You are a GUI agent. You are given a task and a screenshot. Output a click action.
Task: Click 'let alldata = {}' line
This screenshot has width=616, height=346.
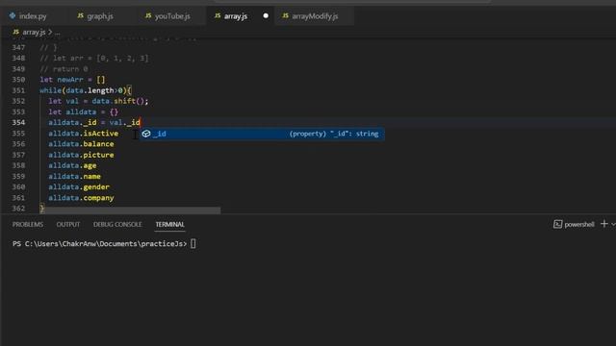[84, 111]
